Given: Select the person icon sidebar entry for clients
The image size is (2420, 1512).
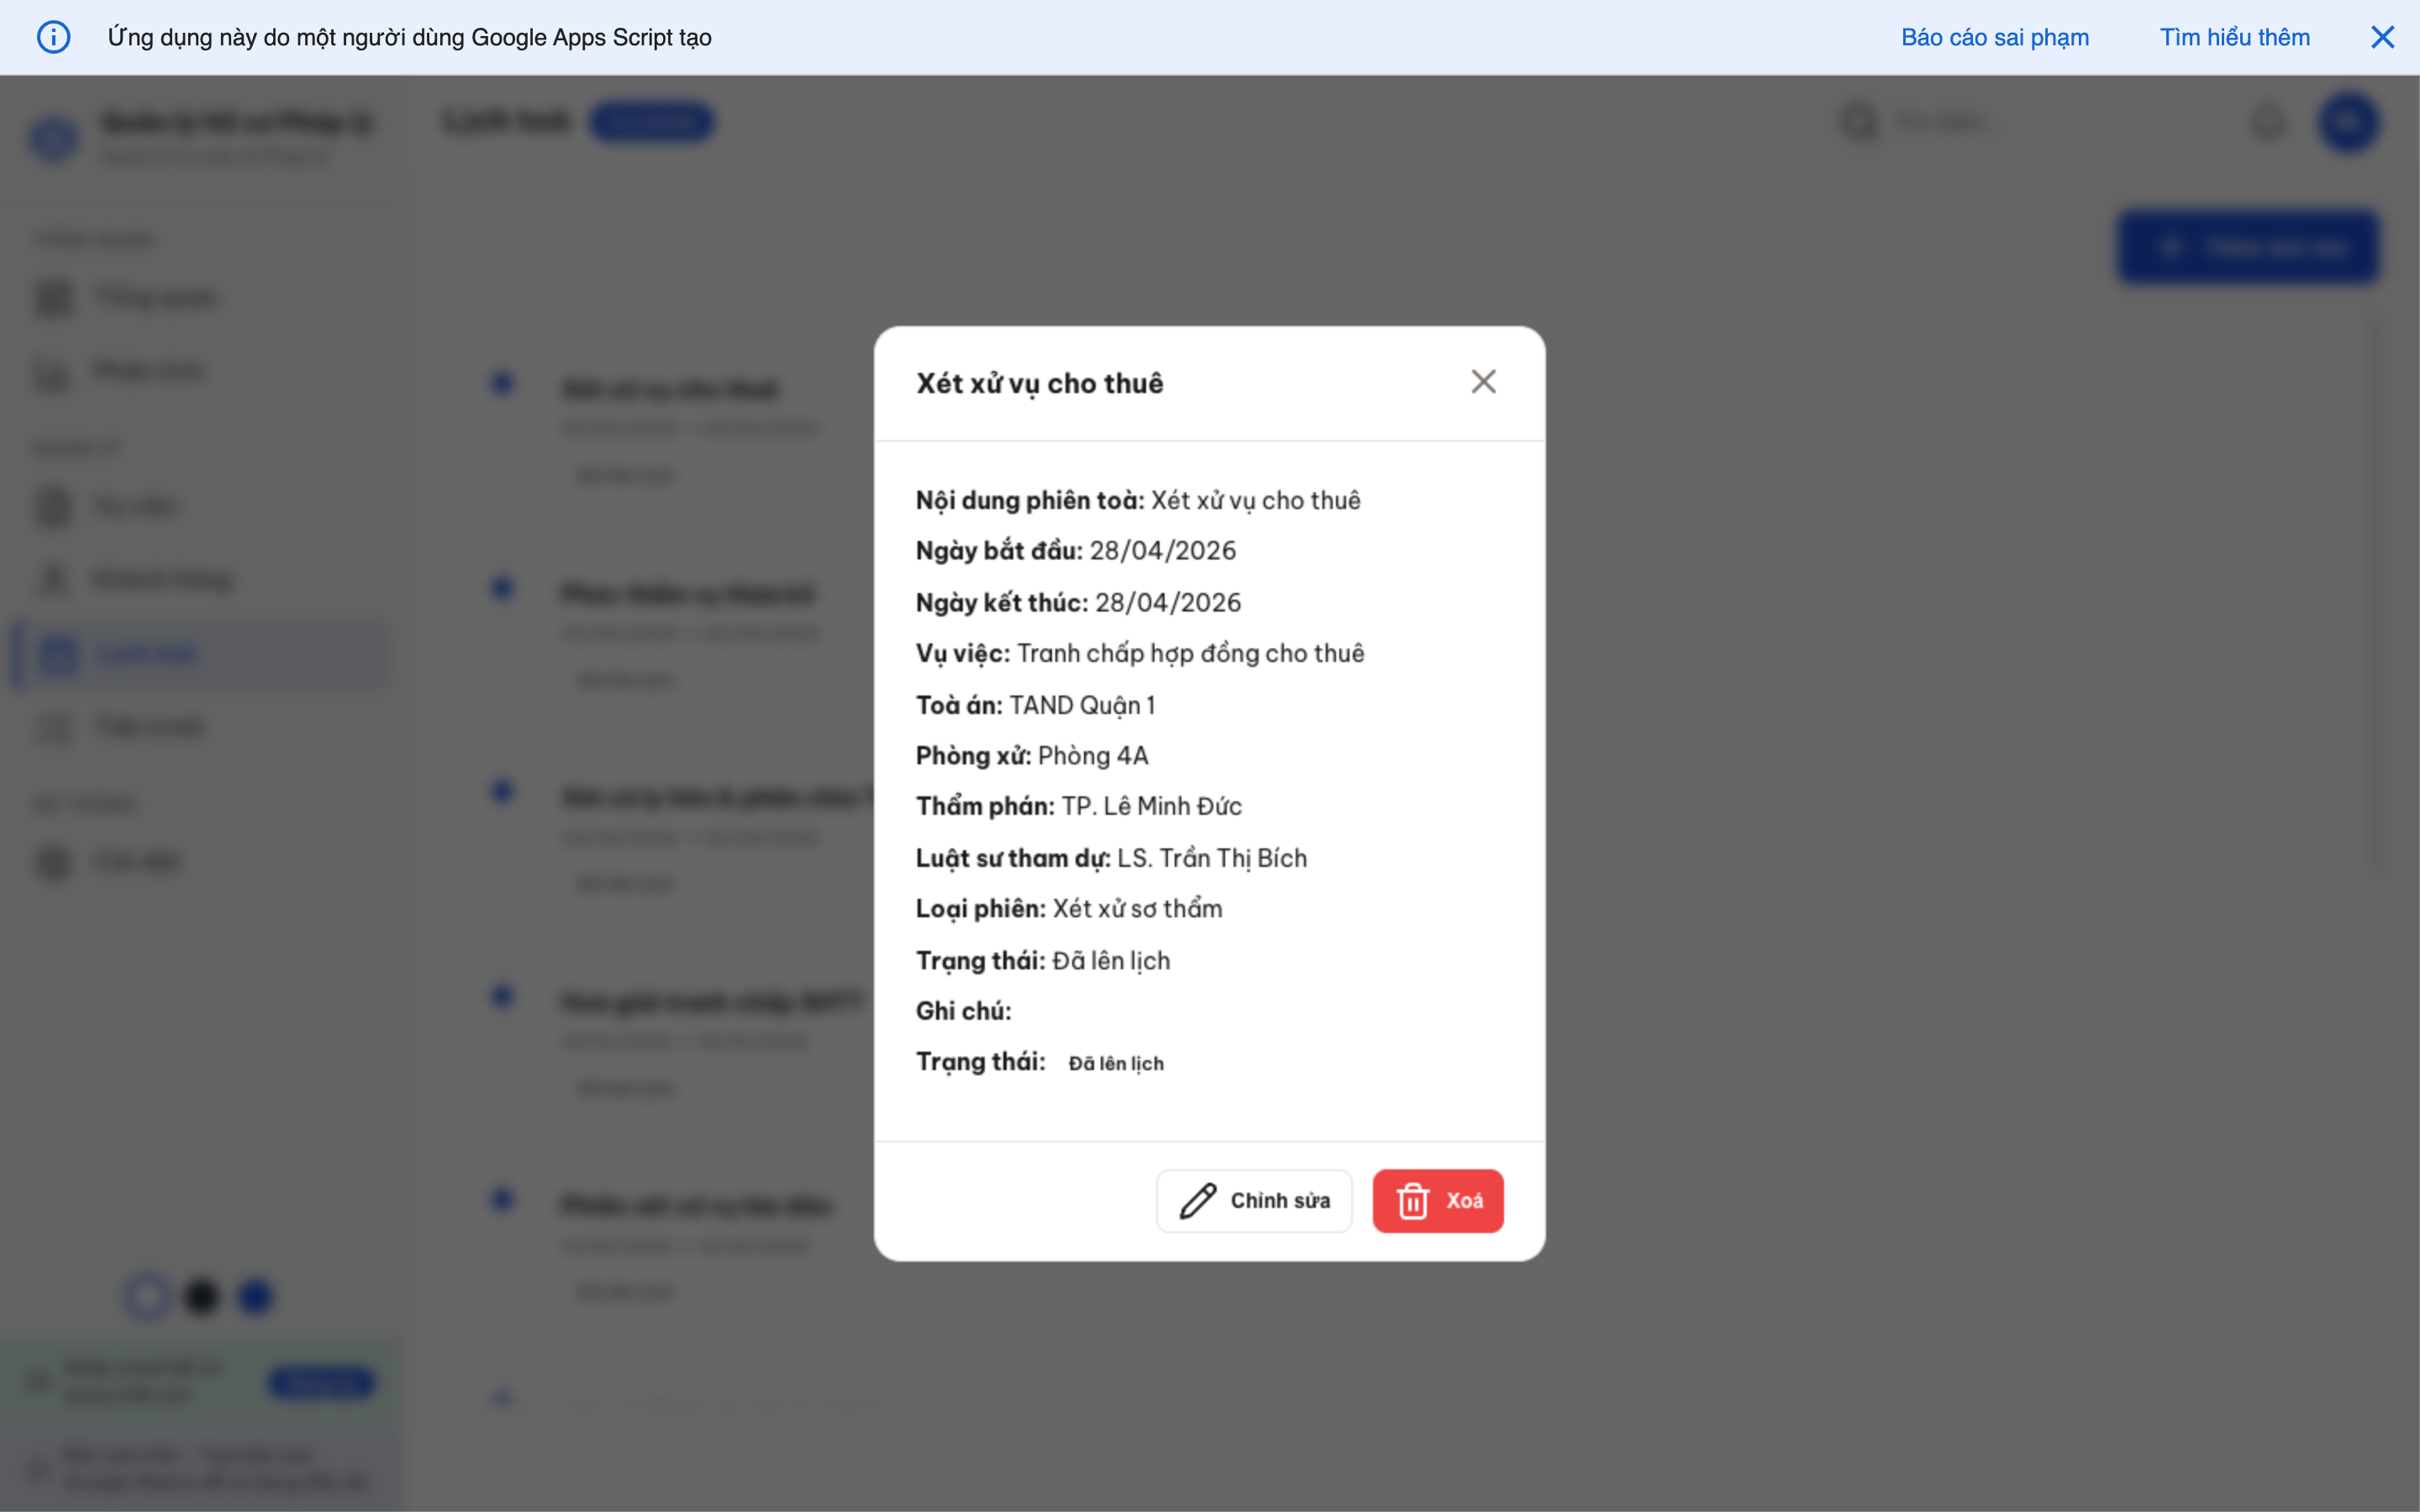Looking at the screenshot, I should (53, 579).
